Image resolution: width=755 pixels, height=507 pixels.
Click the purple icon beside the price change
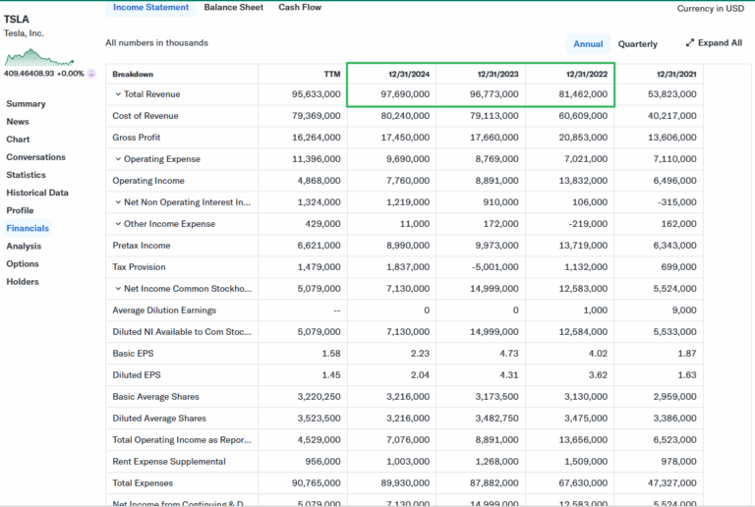[x=91, y=74]
